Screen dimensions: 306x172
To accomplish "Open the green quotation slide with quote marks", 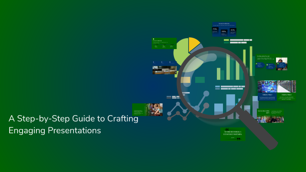I will [x=233, y=134].
